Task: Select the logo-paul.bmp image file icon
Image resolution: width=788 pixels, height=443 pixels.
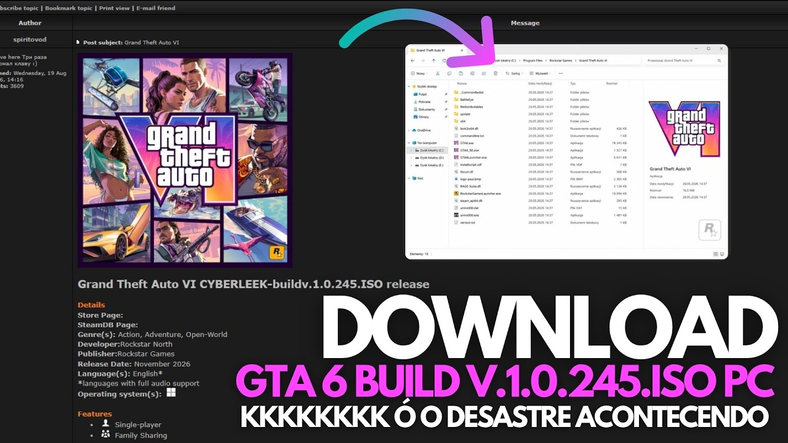Action: 456,179
